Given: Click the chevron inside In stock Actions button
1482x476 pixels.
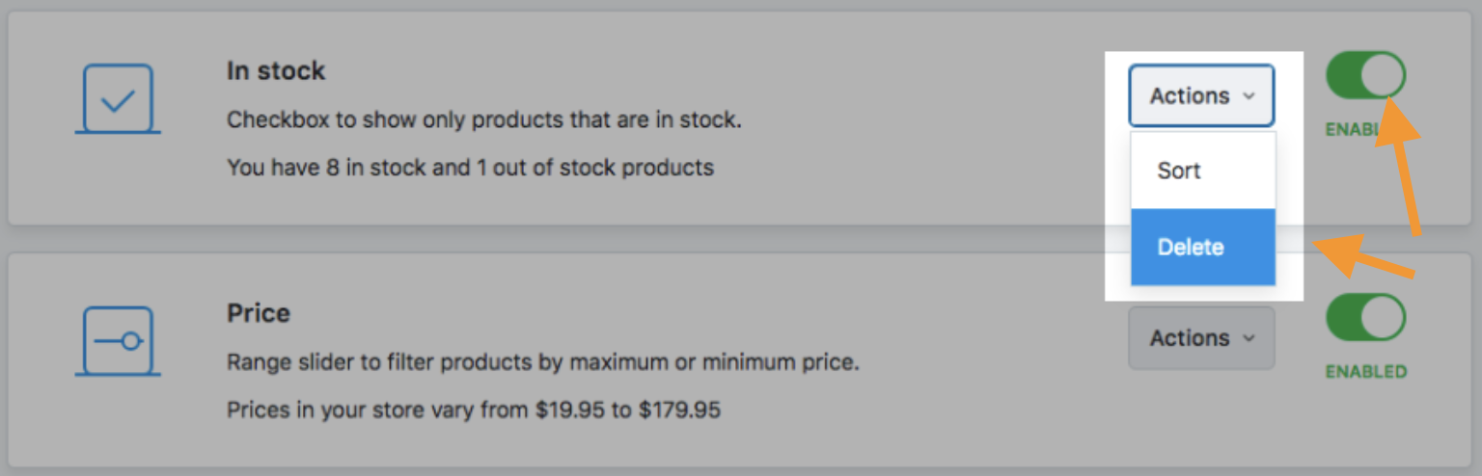Looking at the screenshot, I should coord(1249,96).
